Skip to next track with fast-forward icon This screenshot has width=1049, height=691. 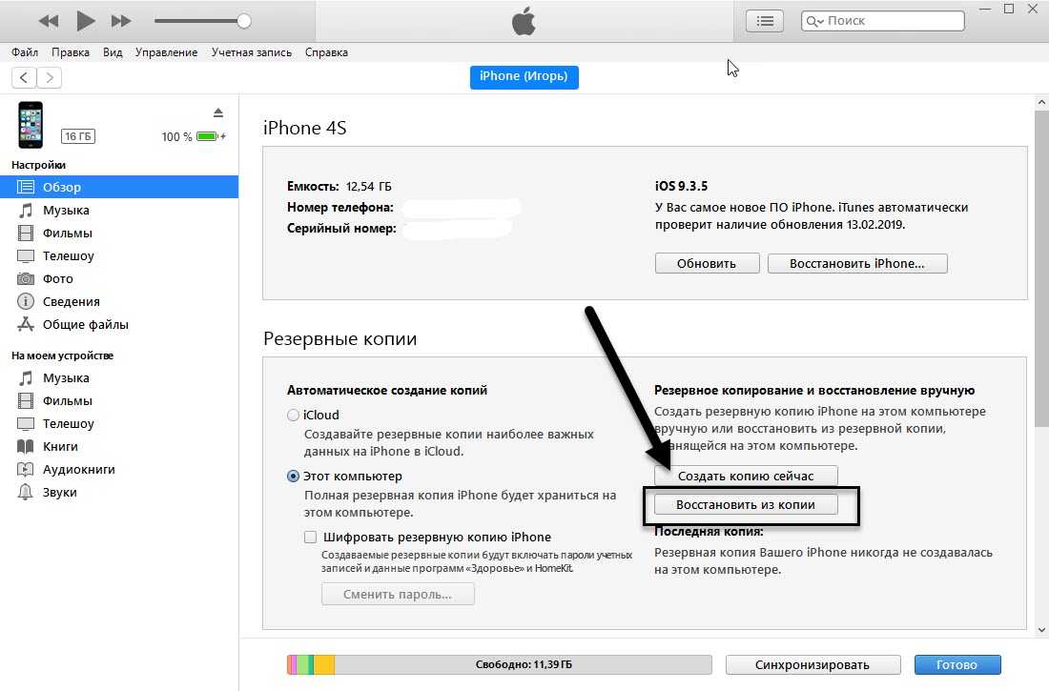point(121,21)
